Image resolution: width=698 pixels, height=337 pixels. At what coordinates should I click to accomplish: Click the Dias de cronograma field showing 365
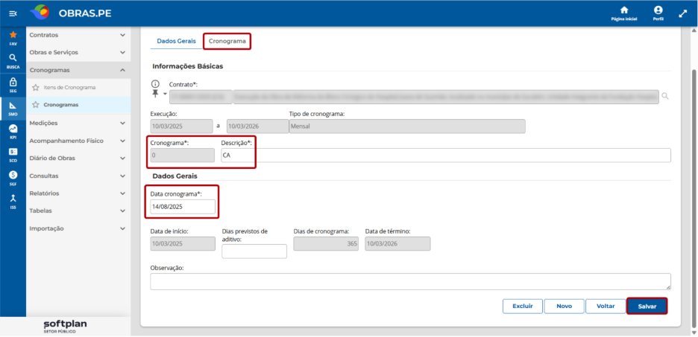pyautogui.click(x=326, y=244)
